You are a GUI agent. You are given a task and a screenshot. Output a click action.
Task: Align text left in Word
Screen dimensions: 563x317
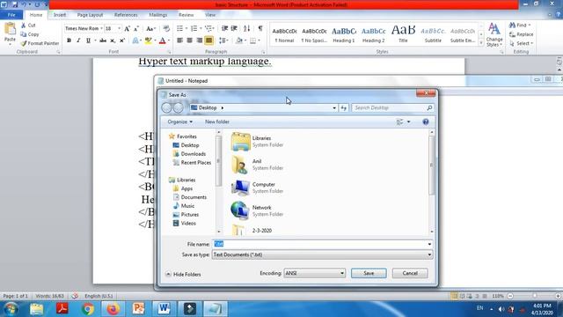[179, 41]
